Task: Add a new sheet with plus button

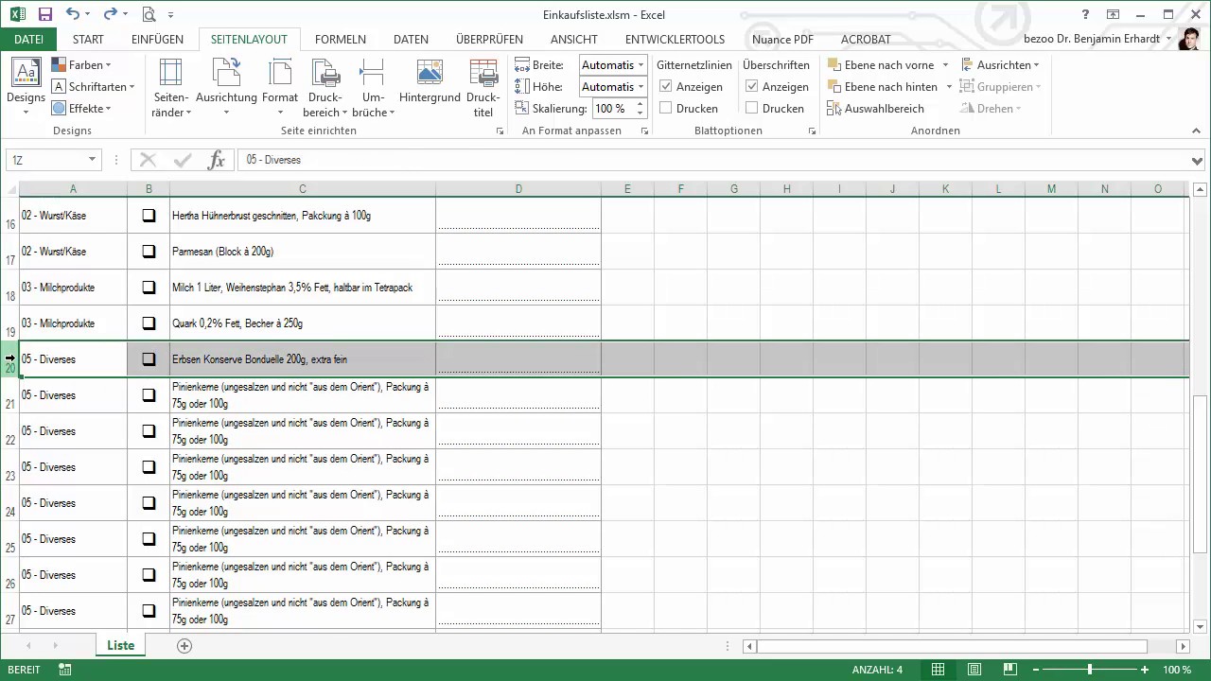Action: (x=184, y=646)
